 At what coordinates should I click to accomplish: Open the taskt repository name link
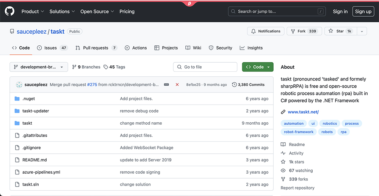(x=58, y=32)
